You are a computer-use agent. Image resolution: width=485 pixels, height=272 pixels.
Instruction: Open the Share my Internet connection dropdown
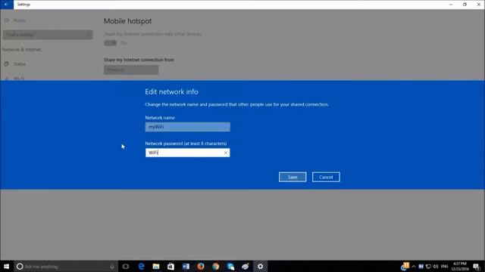pos(131,70)
